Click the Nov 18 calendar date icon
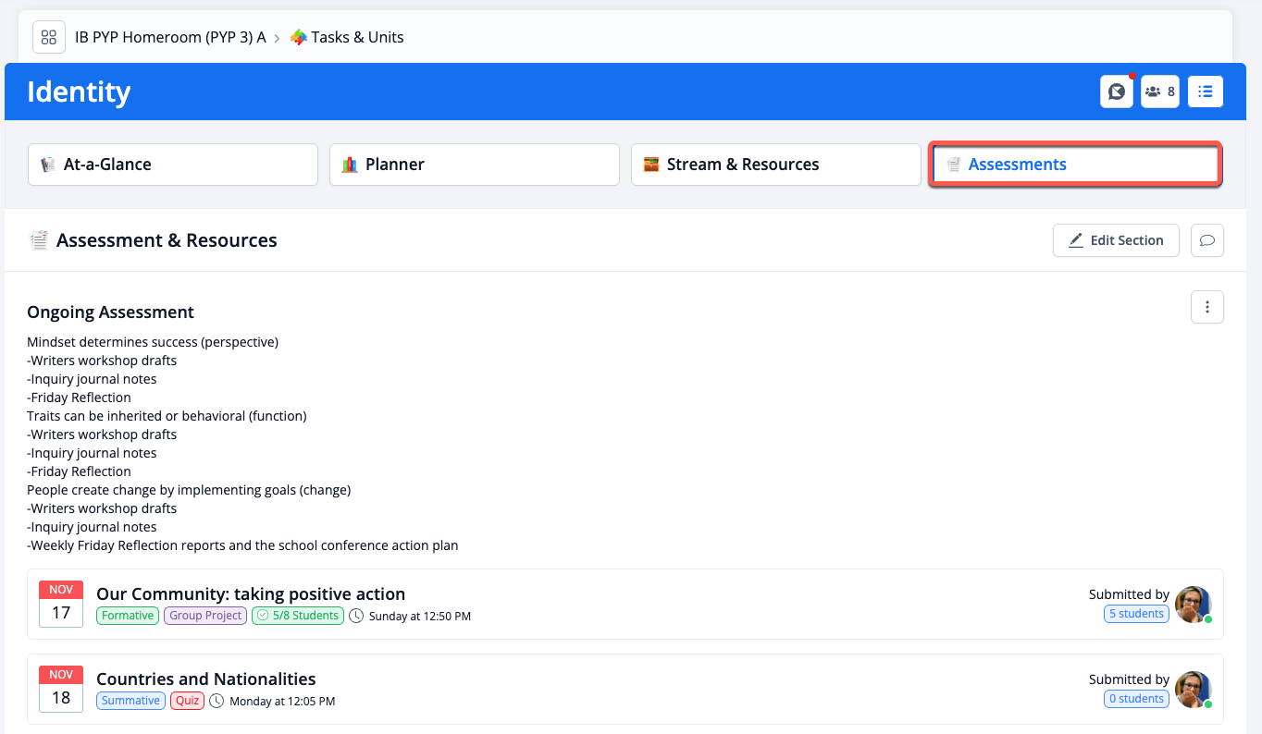The image size is (1262, 734). [61, 689]
